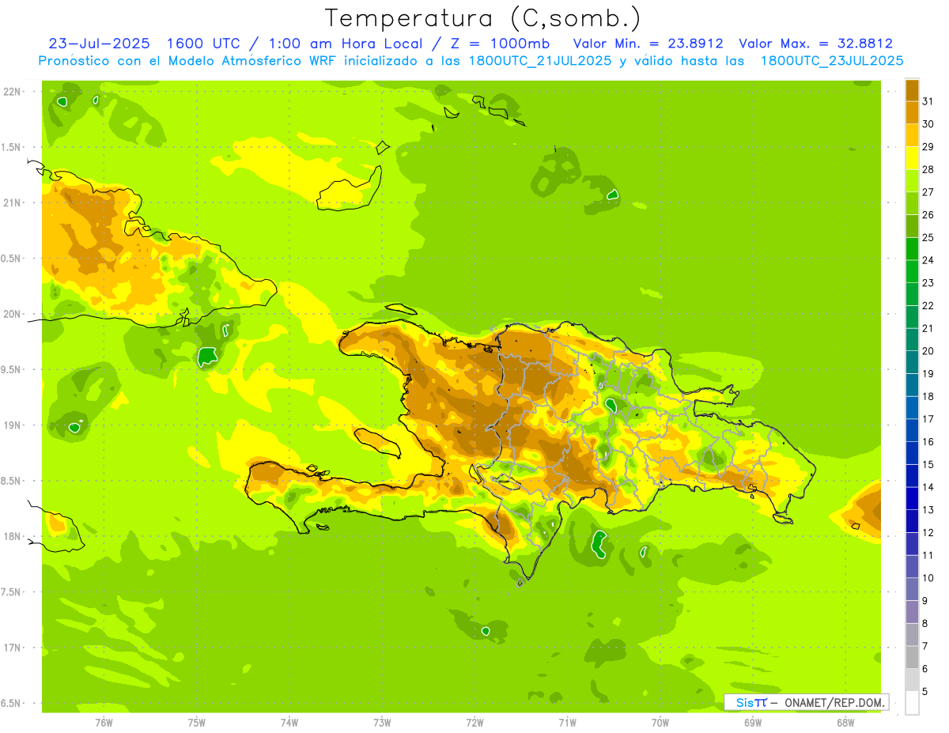The width and height of the screenshot is (949, 733).
Task: Click the brown swatch above 31 in legend
Action: tap(912, 90)
